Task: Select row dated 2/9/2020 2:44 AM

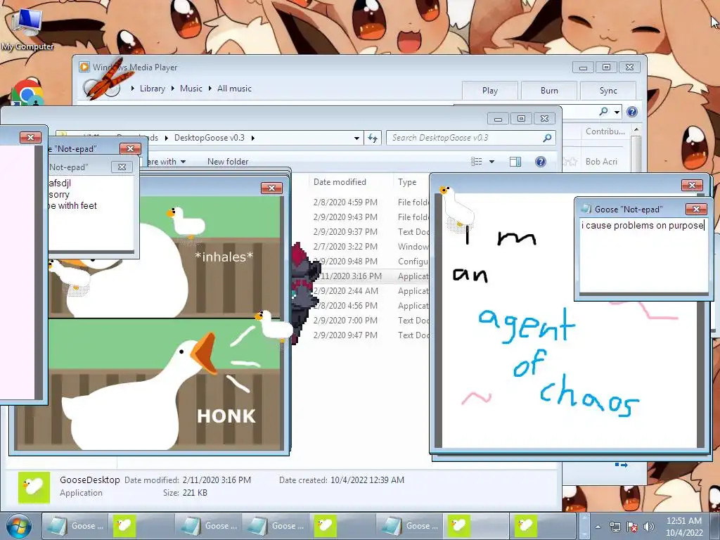Action: (x=370, y=290)
